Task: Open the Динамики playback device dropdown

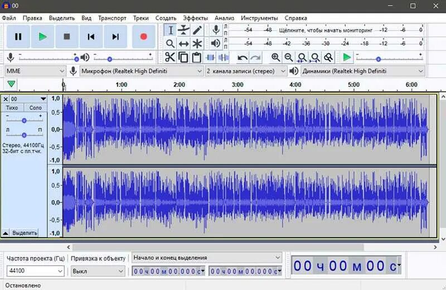Action: (363, 71)
